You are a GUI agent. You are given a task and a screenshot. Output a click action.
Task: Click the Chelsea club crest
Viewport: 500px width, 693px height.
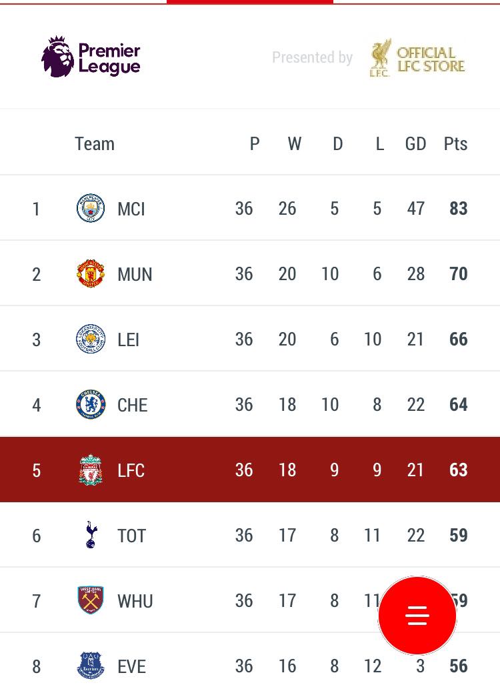pos(91,404)
